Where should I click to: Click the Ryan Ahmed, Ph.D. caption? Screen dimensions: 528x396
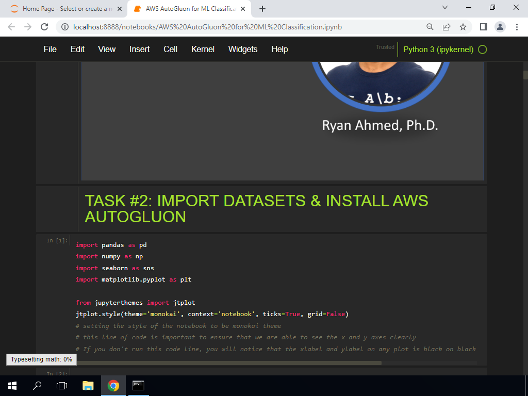(x=380, y=125)
